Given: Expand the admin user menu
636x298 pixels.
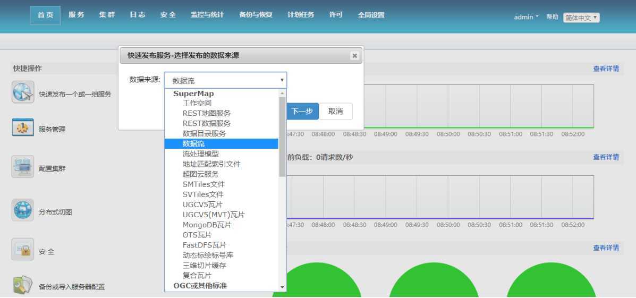Looking at the screenshot, I should tap(525, 17).
